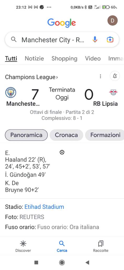Open the Shopping results tab

tap(64, 59)
